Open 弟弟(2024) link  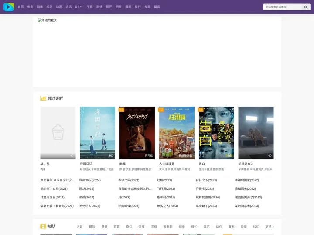pyautogui.click(x=87, y=198)
